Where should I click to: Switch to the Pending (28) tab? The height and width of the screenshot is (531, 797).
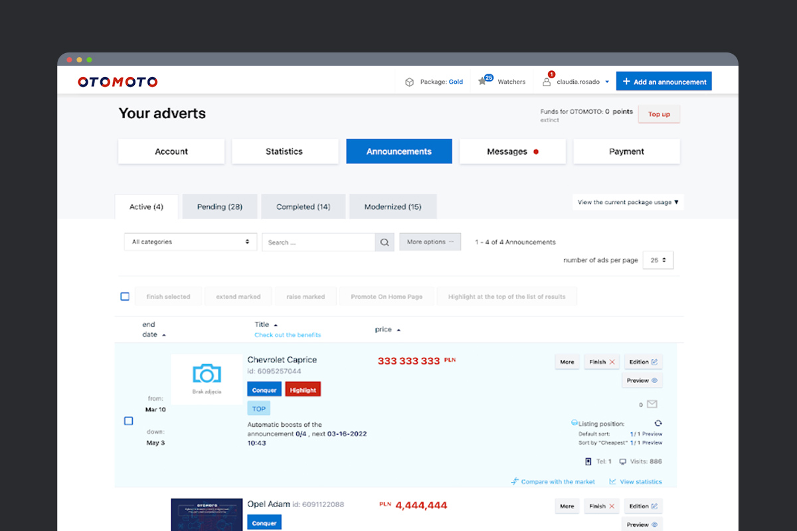click(219, 206)
